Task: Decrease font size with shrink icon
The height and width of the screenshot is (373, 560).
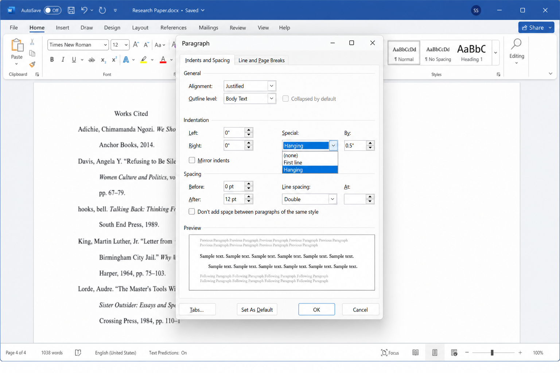Action: 146,44
